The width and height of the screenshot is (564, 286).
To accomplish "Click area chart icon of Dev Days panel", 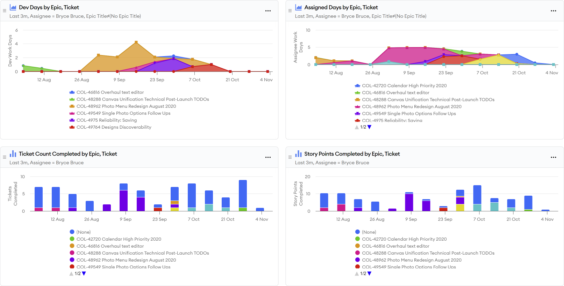I will click(13, 7).
